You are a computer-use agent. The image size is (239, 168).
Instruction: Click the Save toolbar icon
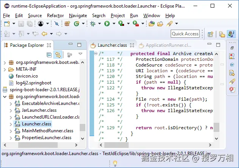[x=21, y=24]
